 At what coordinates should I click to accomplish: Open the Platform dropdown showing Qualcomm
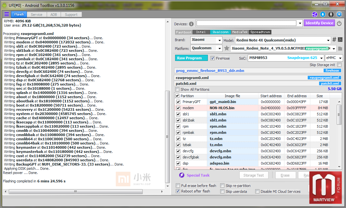(219, 48)
